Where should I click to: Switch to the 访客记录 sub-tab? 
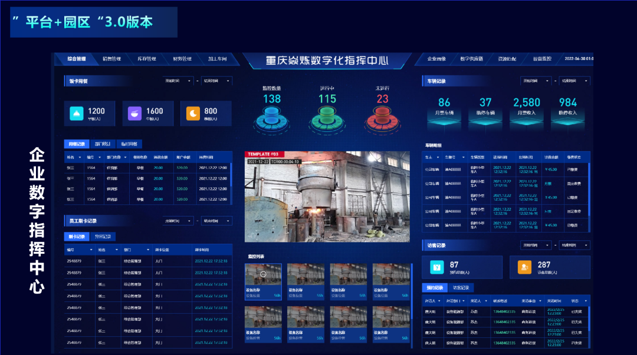[461, 288]
